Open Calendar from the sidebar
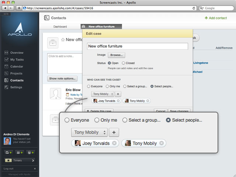This screenshot has height=177, width=236. point(14,66)
